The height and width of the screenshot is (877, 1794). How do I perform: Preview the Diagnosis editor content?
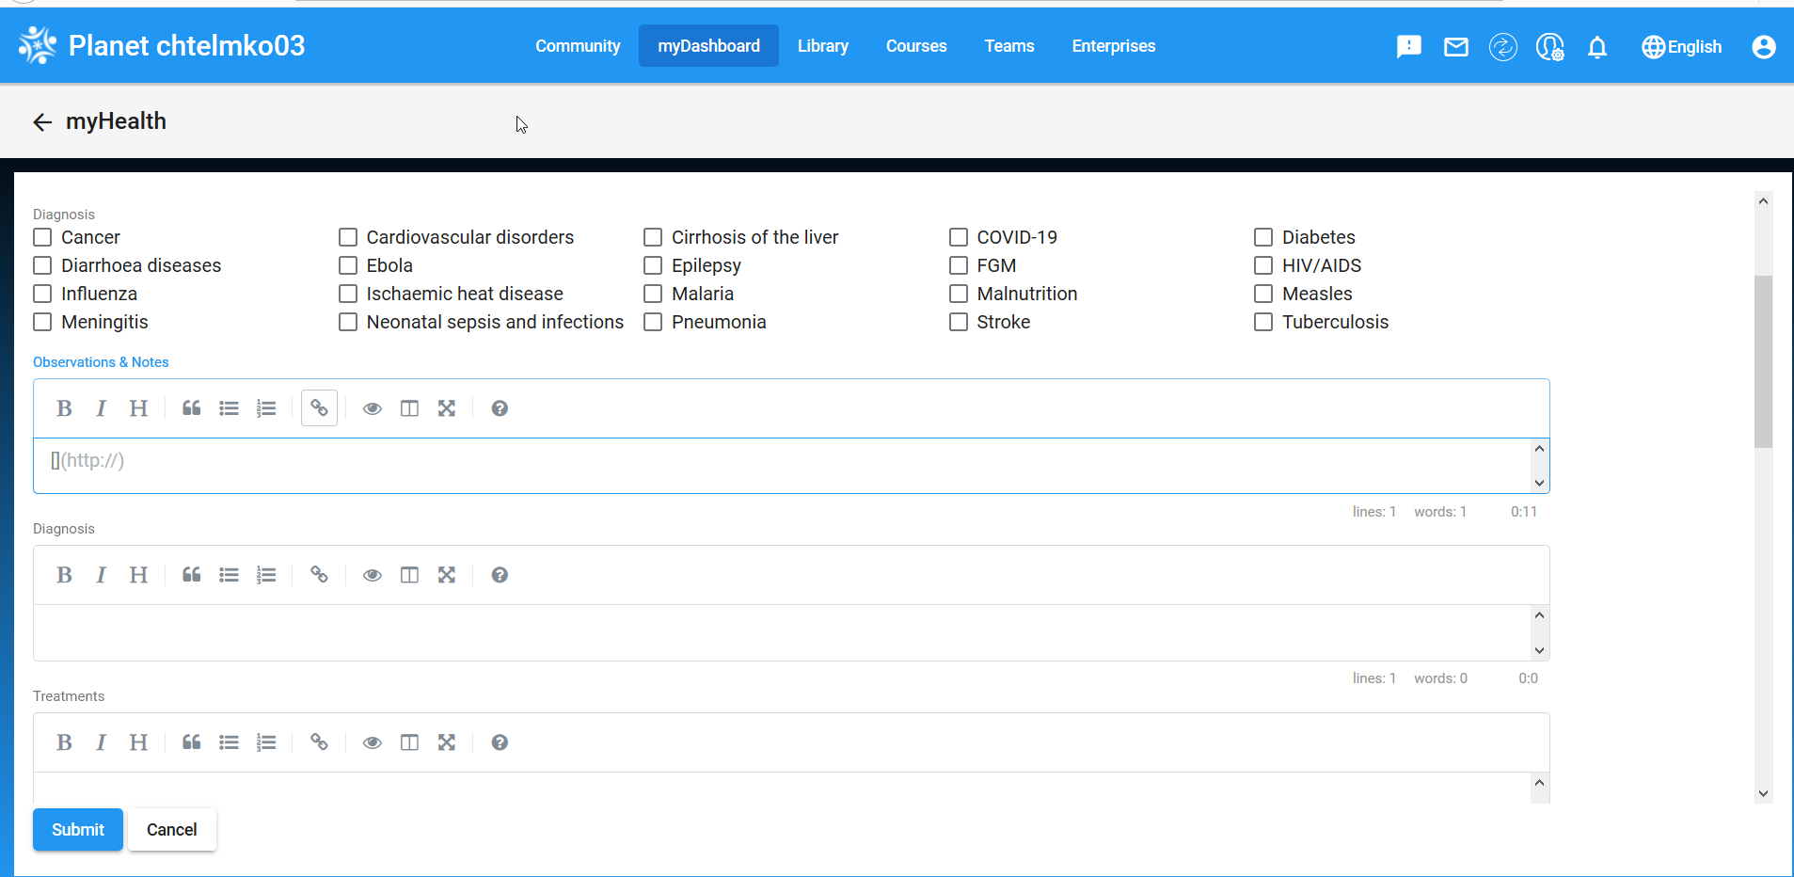372,574
